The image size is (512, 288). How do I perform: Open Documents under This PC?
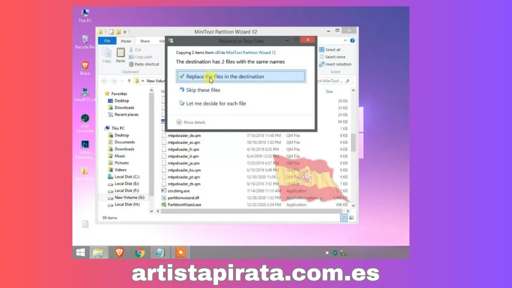(x=122, y=142)
